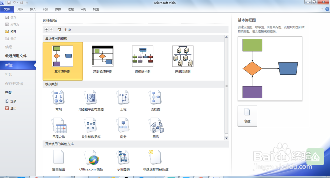Select 新建 in the sidebar
This screenshot has height=178, width=330.
18,65
